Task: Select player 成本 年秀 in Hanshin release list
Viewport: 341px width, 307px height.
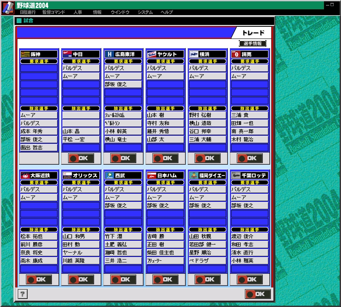Action: pos(39,131)
